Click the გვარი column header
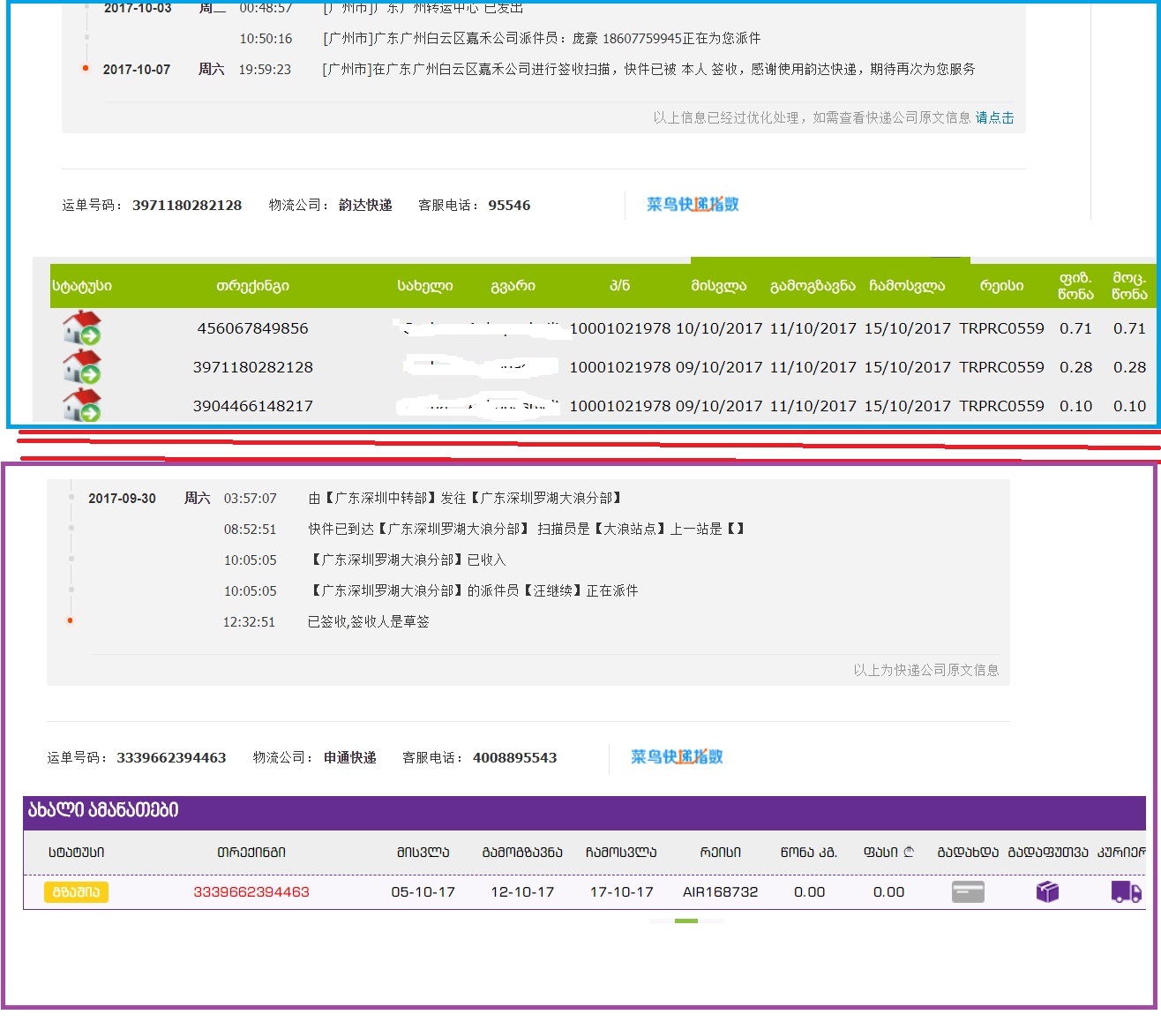This screenshot has width=1161, height=1022. 513,286
